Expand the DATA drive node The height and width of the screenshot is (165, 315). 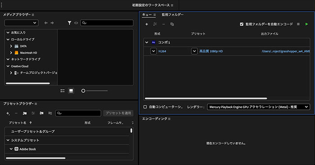pos(11,46)
